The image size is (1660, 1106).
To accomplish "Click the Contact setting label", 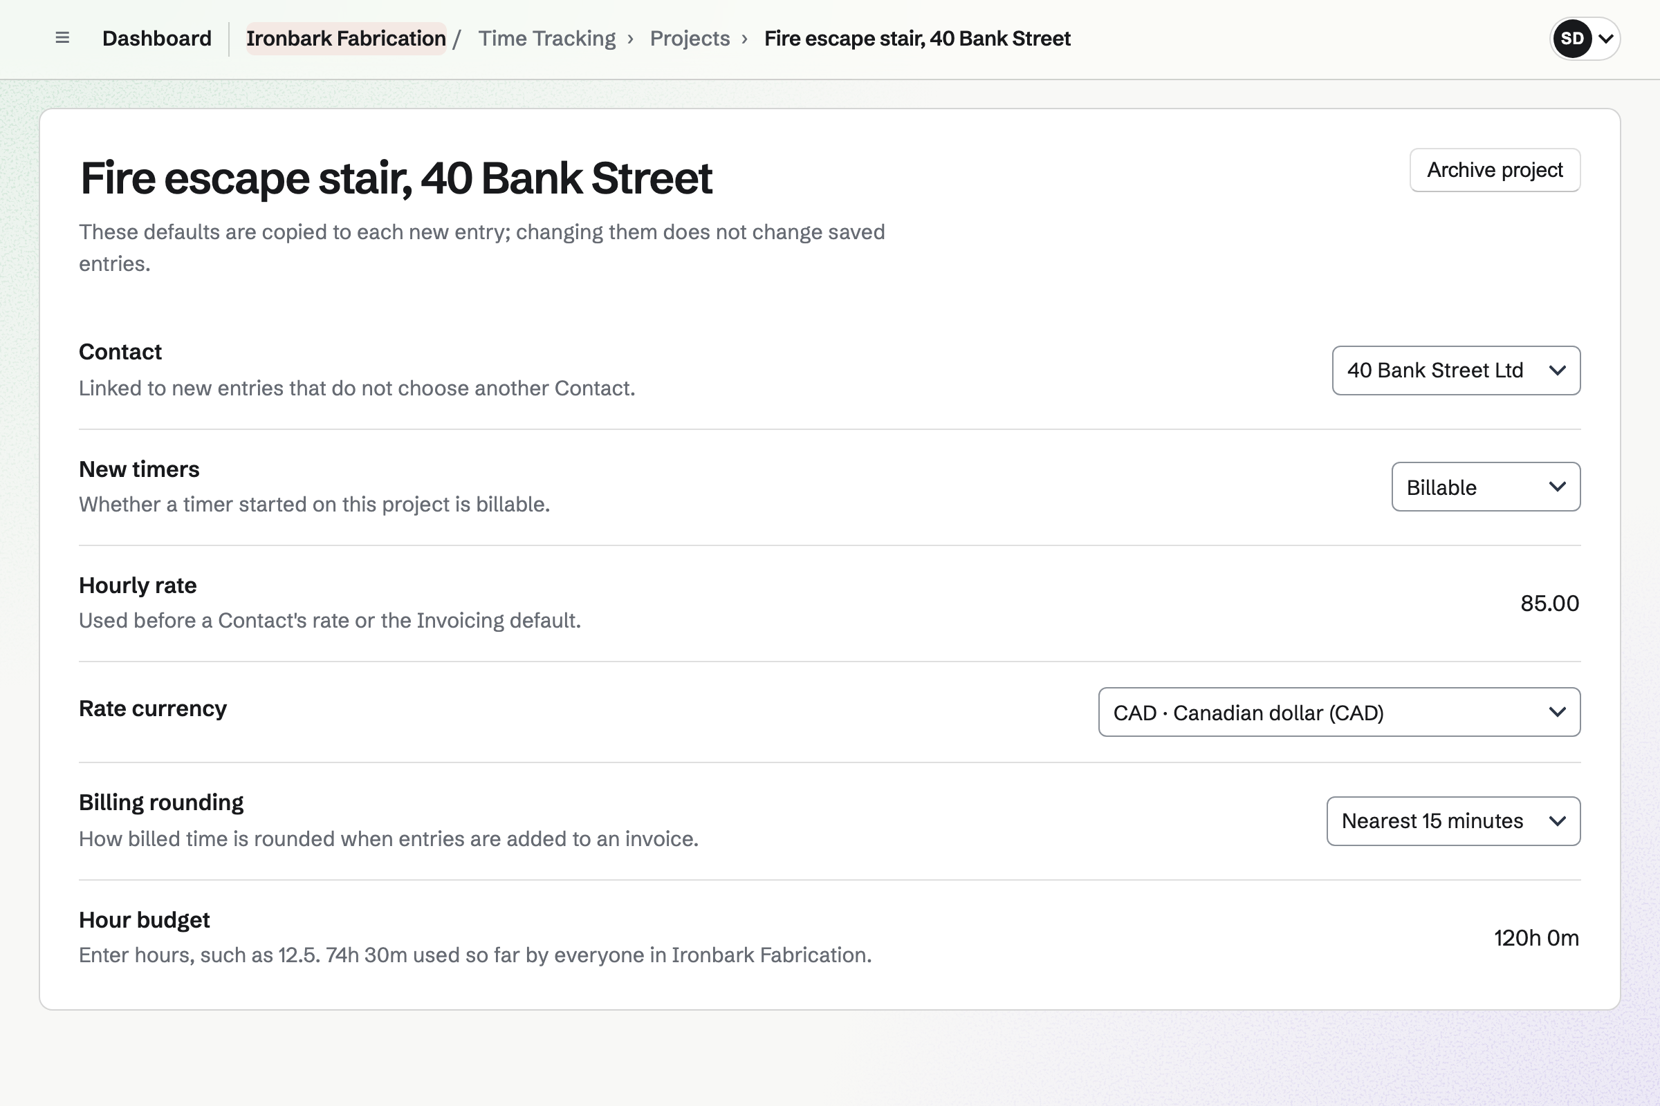I will [120, 351].
